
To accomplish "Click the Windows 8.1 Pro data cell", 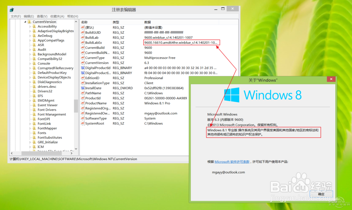I will click(x=157, y=103).
